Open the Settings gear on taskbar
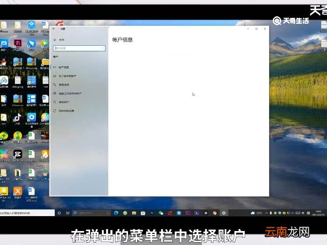Viewport: 327px width, 245px height. coord(224,213)
